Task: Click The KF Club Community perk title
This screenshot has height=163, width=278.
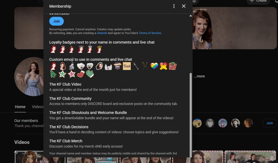Action: (70, 99)
